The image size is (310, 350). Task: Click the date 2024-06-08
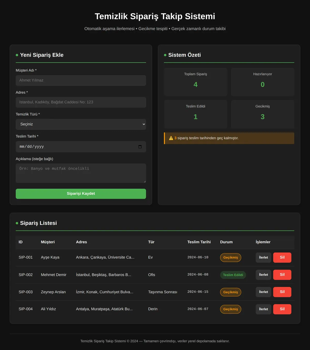(x=198, y=274)
